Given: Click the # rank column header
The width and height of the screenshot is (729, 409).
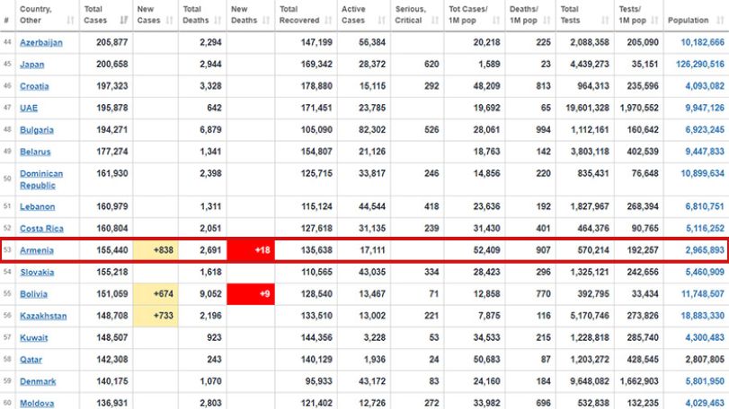Looking at the screenshot, I should pyautogui.click(x=6, y=20).
